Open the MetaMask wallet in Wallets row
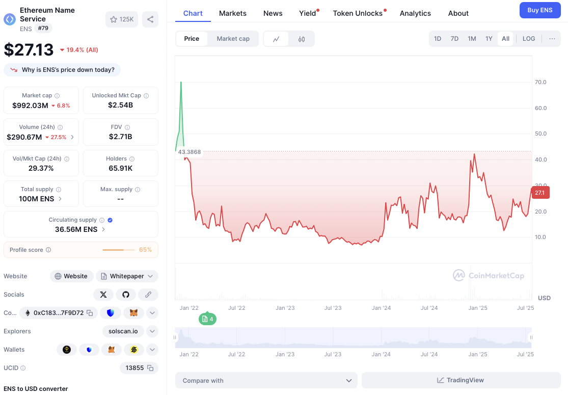The width and height of the screenshot is (568, 395). pos(112,350)
